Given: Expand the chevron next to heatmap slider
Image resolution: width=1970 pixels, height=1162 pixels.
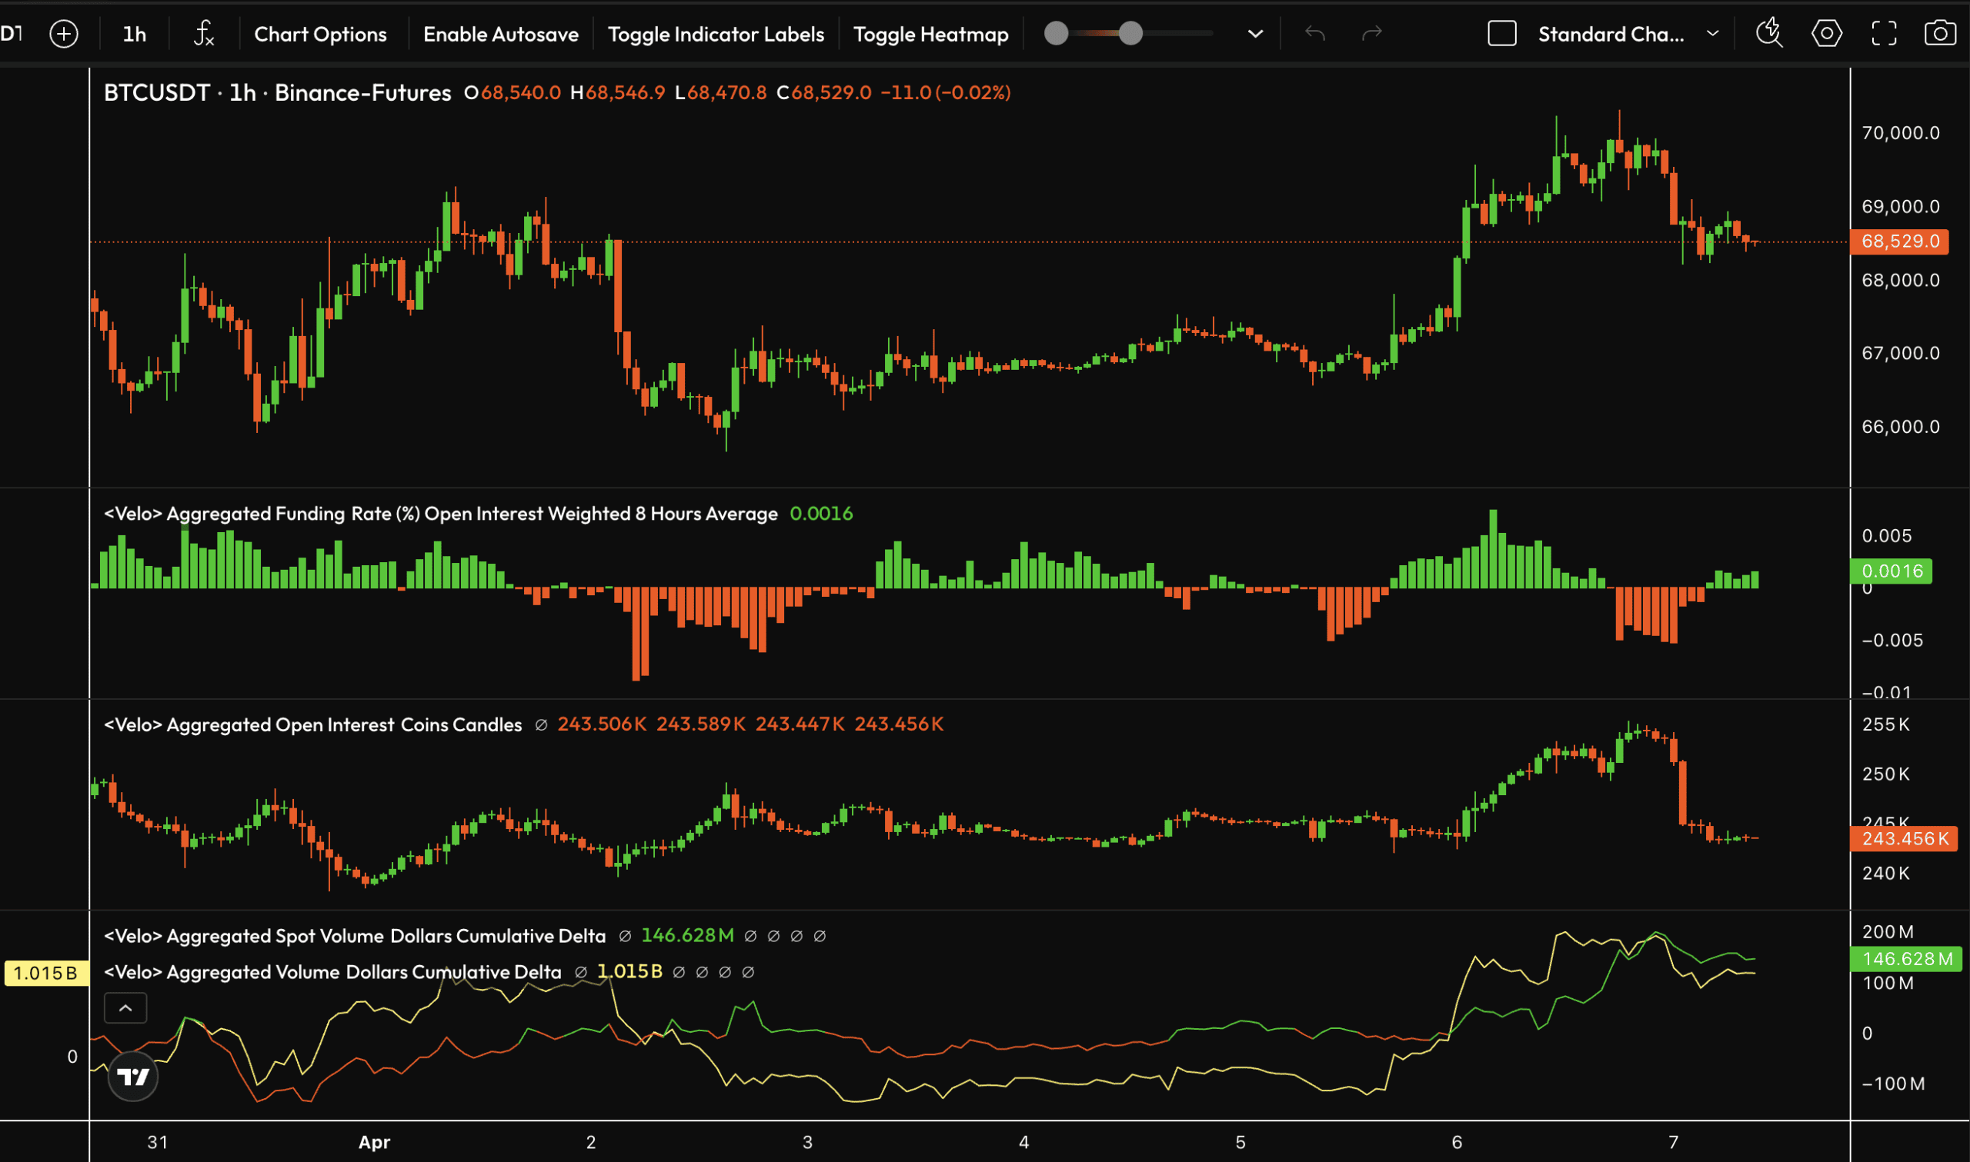Looking at the screenshot, I should [x=1255, y=34].
